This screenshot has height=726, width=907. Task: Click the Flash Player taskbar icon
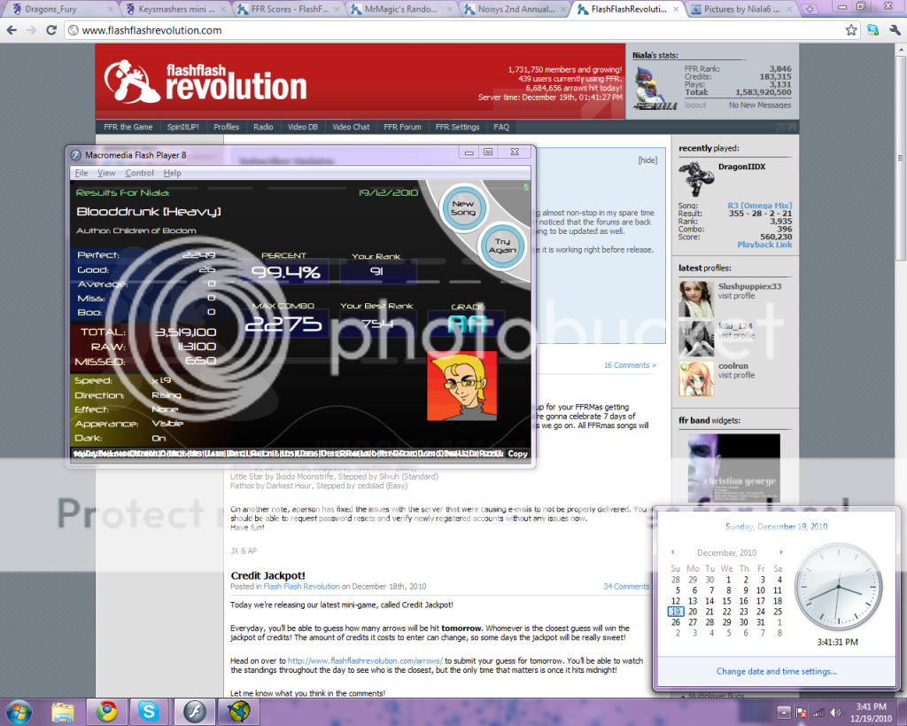[x=194, y=711]
